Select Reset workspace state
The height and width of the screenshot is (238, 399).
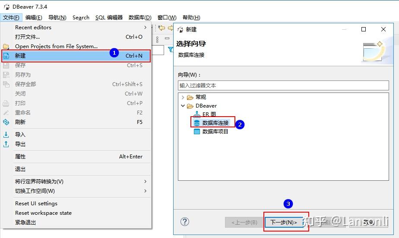76,213
